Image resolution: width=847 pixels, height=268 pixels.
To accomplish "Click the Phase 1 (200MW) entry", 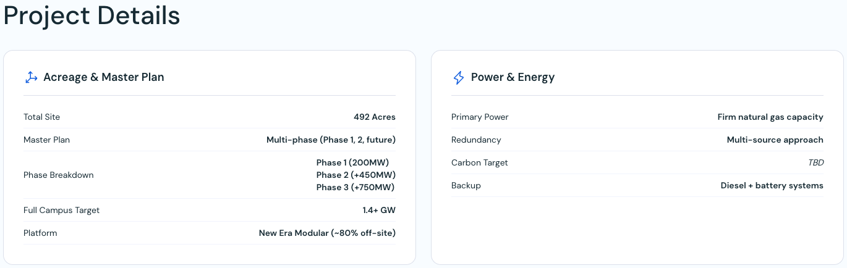I will point(352,162).
